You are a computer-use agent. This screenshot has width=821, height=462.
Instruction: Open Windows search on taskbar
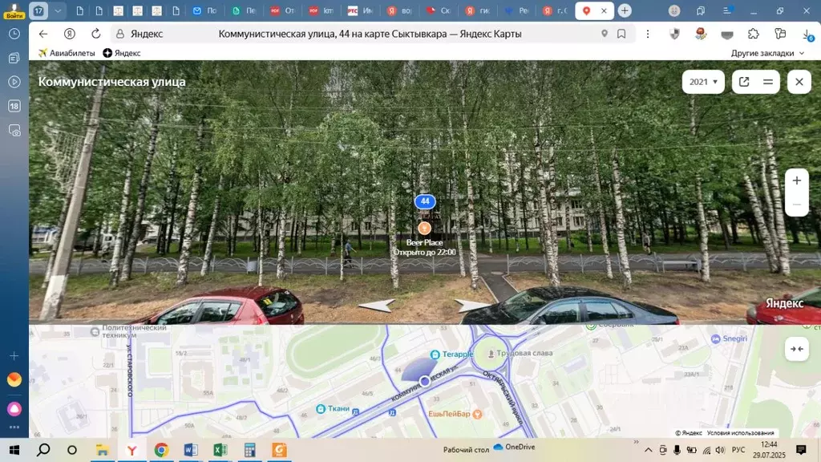[x=44, y=450]
